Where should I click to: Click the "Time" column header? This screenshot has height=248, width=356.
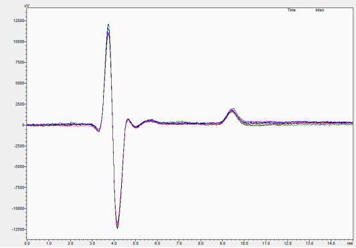292,10
